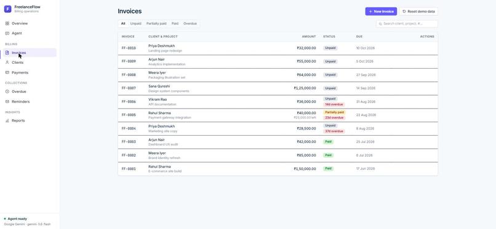496x229 pixels.
Task: Select invoice number FF-0006
Action: pos(129,101)
